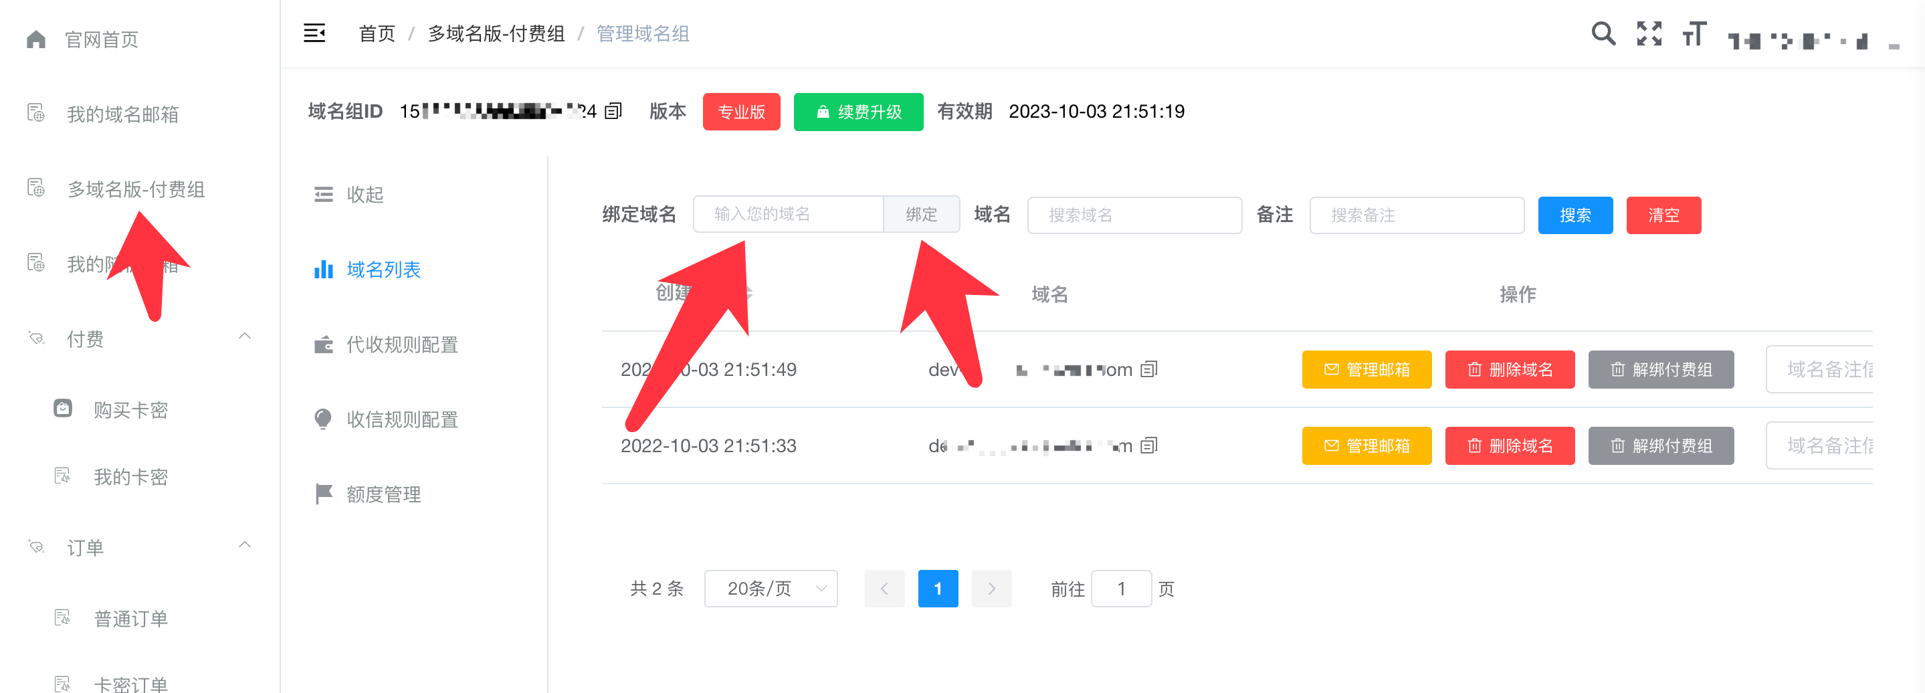Click 删除域名 in the 21:51:33 row
Image resolution: width=1925 pixels, height=693 pixels.
pos(1510,446)
